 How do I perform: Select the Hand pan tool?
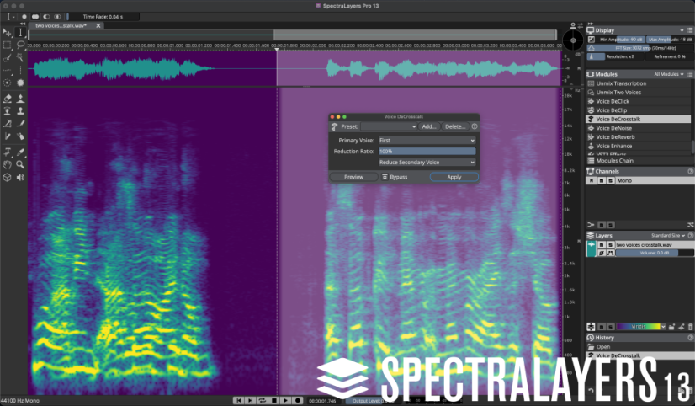pos(7,164)
